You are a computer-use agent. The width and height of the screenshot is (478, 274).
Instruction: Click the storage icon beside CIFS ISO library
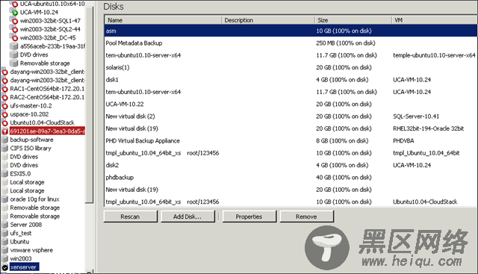(x=4, y=149)
